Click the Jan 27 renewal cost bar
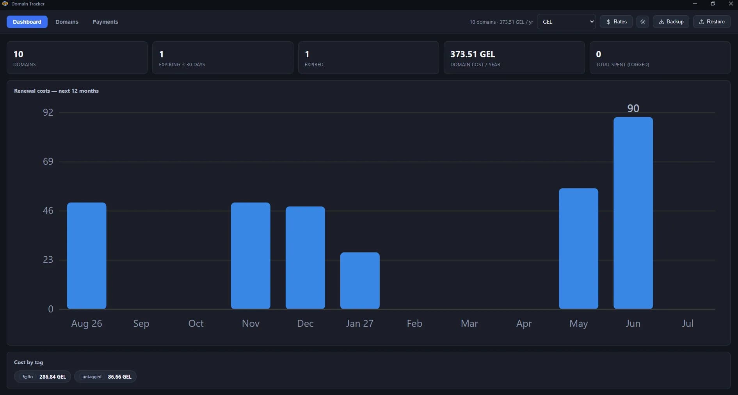The height and width of the screenshot is (395, 738). click(x=360, y=280)
